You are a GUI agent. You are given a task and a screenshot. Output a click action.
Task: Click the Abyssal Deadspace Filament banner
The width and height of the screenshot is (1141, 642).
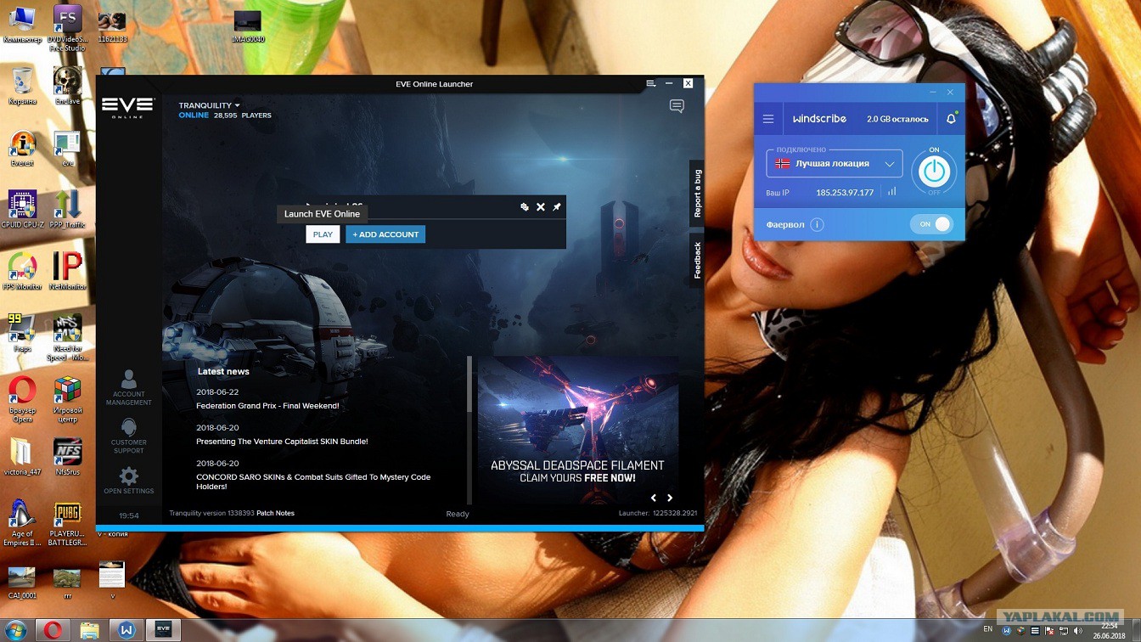(x=577, y=430)
